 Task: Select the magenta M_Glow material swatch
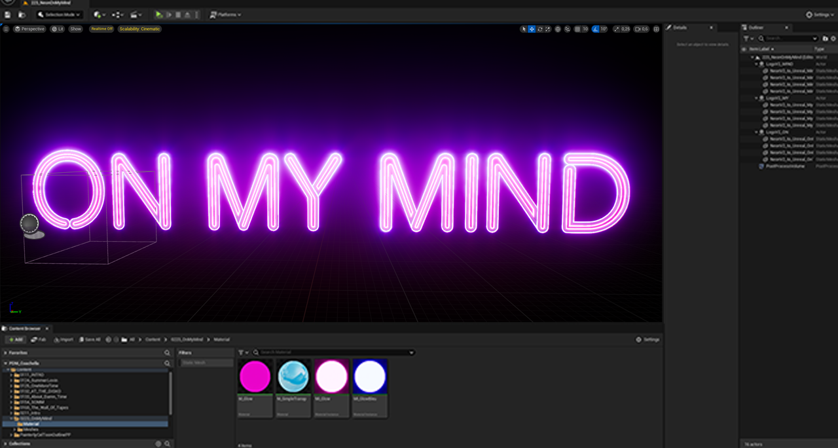[255, 376]
